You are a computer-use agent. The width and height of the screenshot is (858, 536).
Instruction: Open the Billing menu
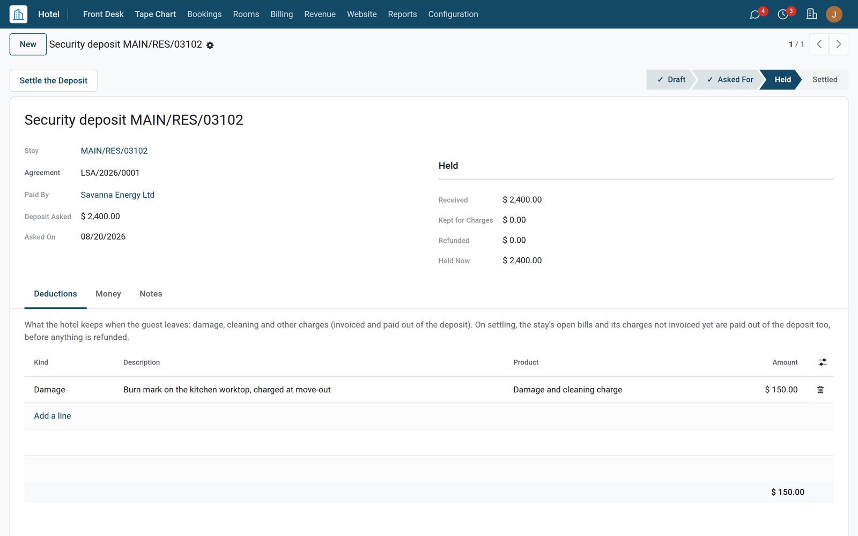(x=282, y=14)
